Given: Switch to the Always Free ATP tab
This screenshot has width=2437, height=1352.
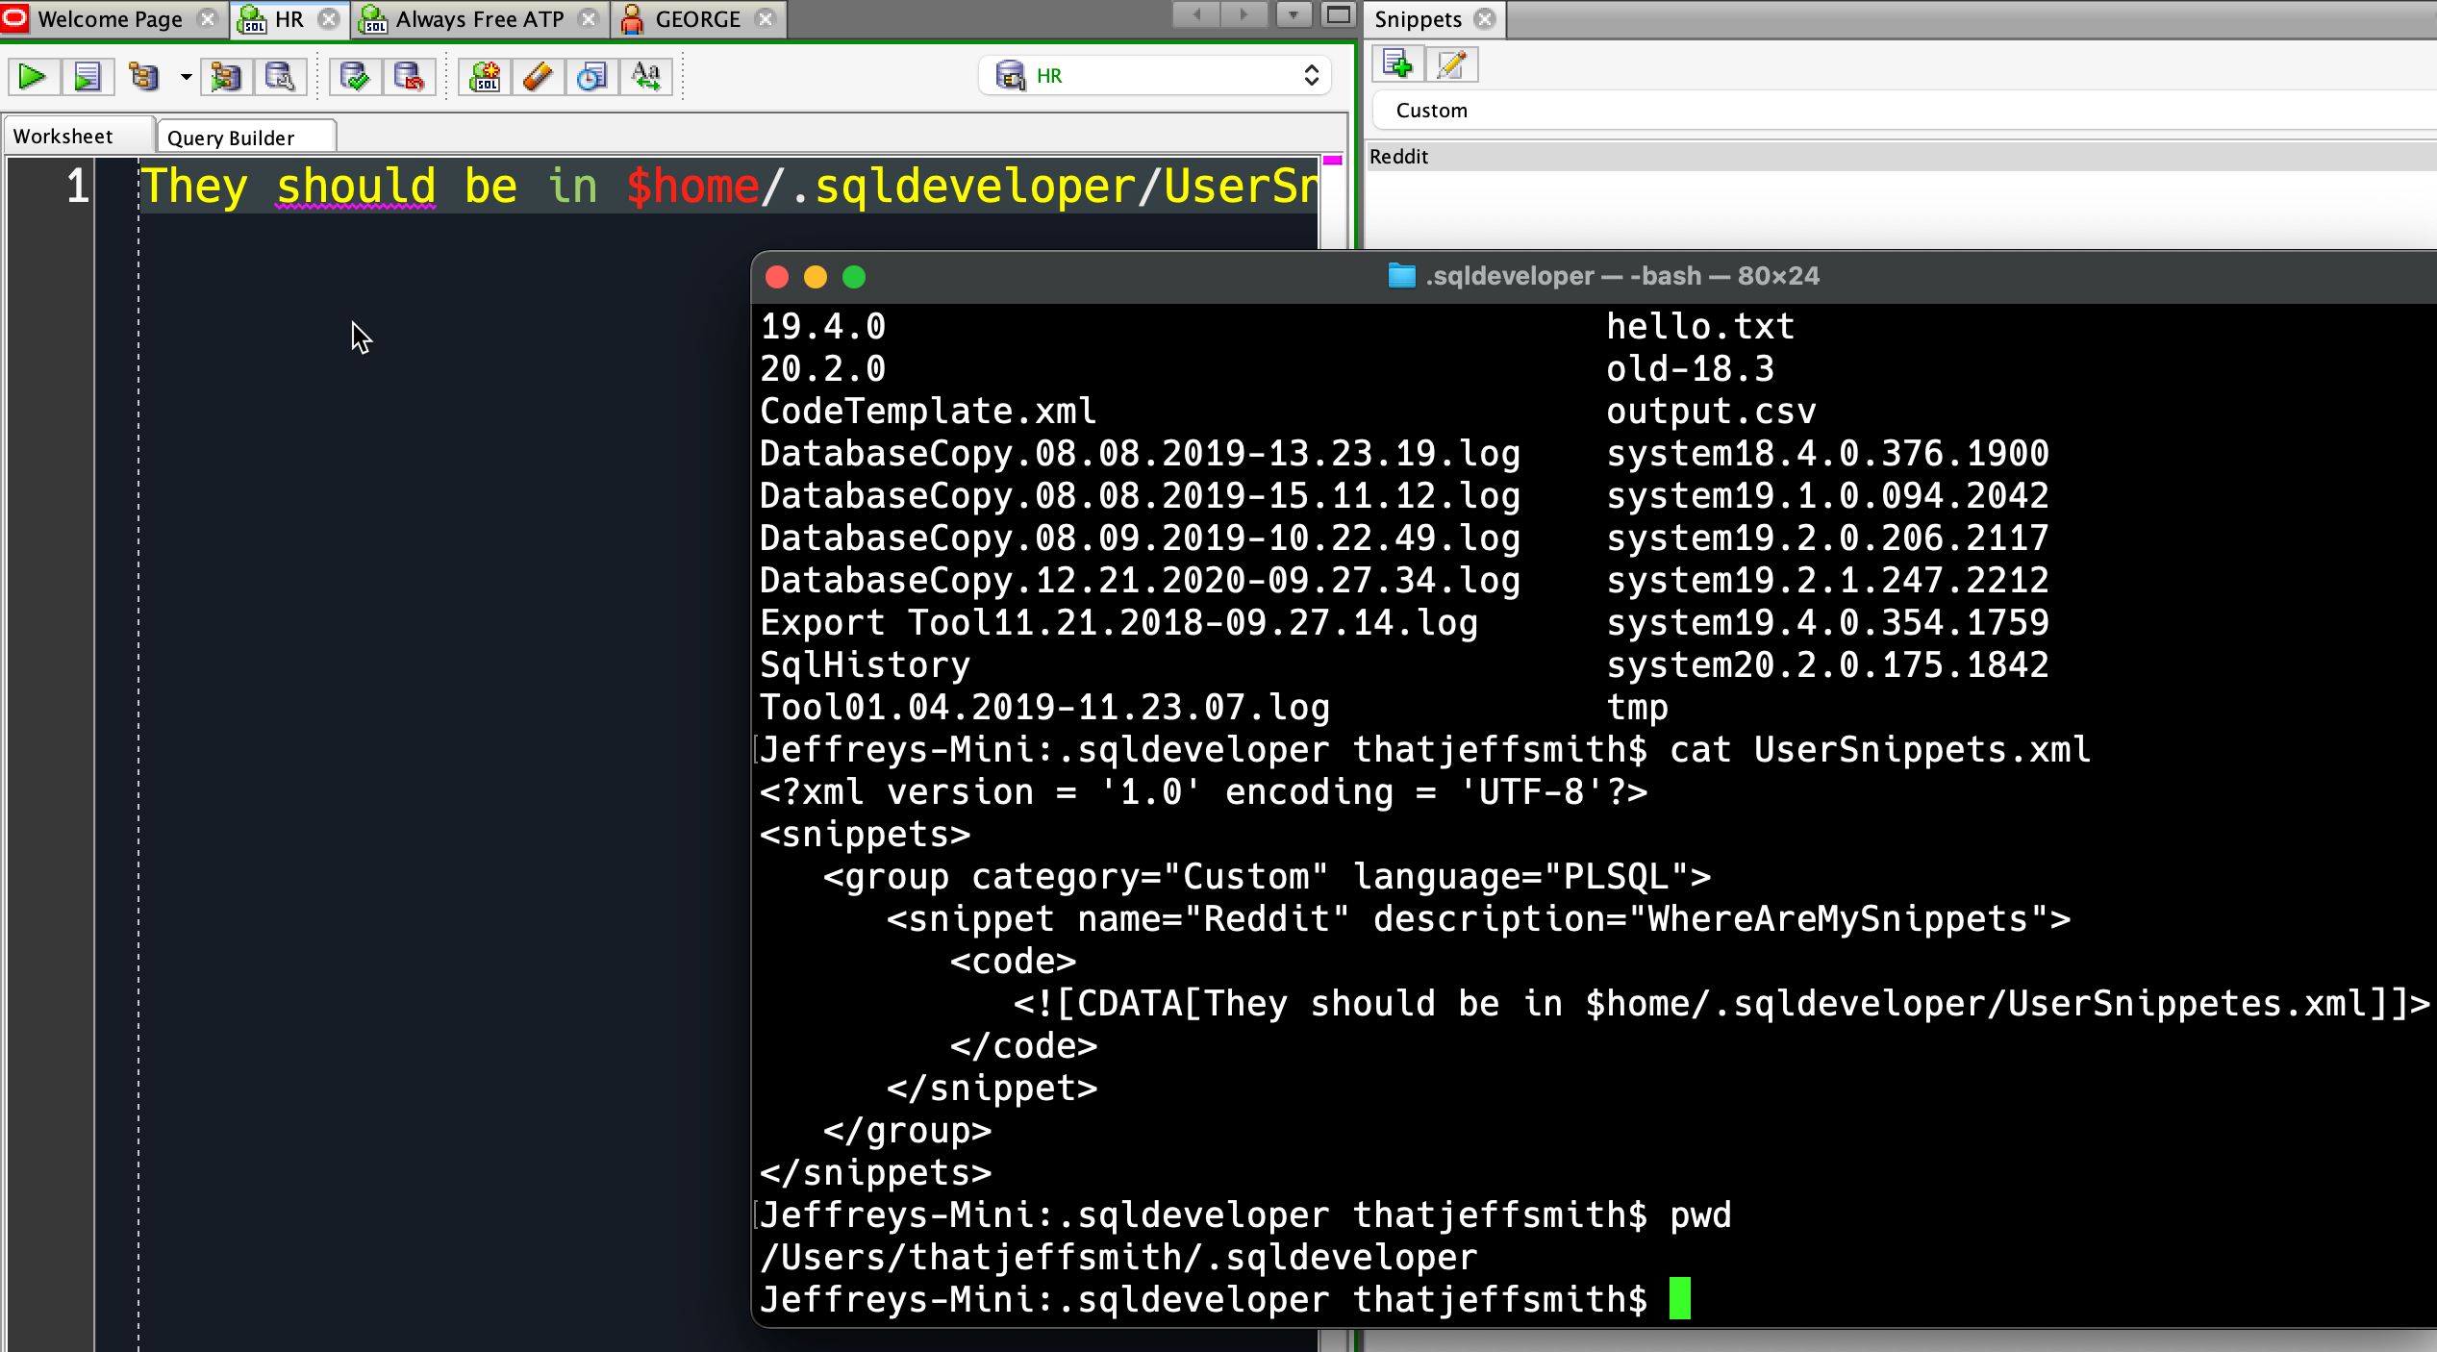Looking at the screenshot, I should tap(480, 19).
